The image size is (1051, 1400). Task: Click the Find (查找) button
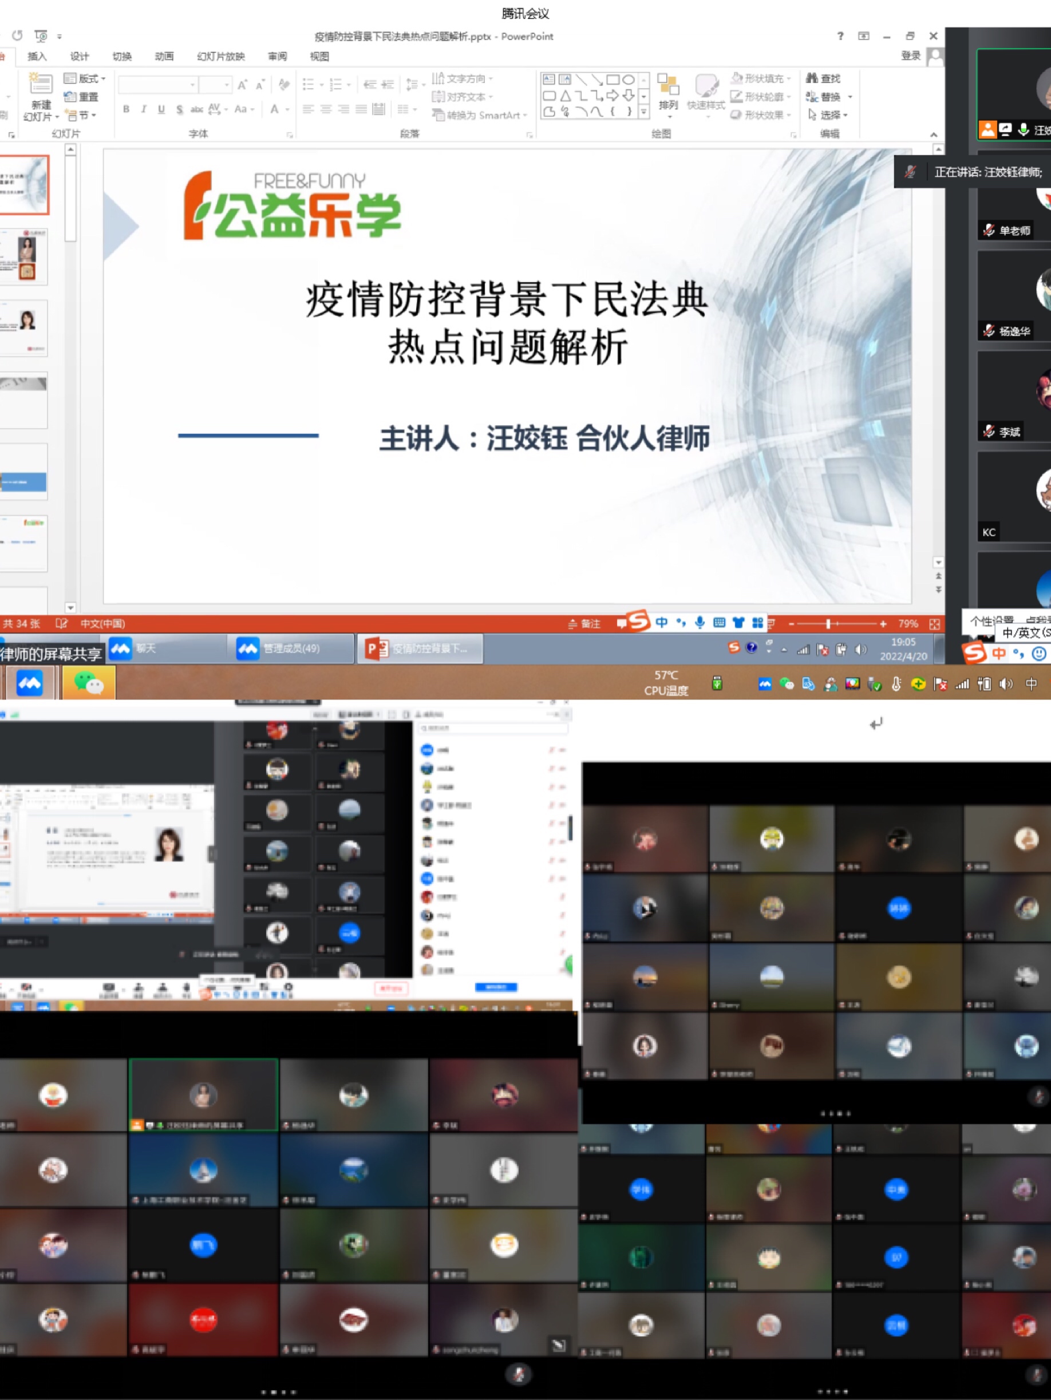tap(823, 78)
